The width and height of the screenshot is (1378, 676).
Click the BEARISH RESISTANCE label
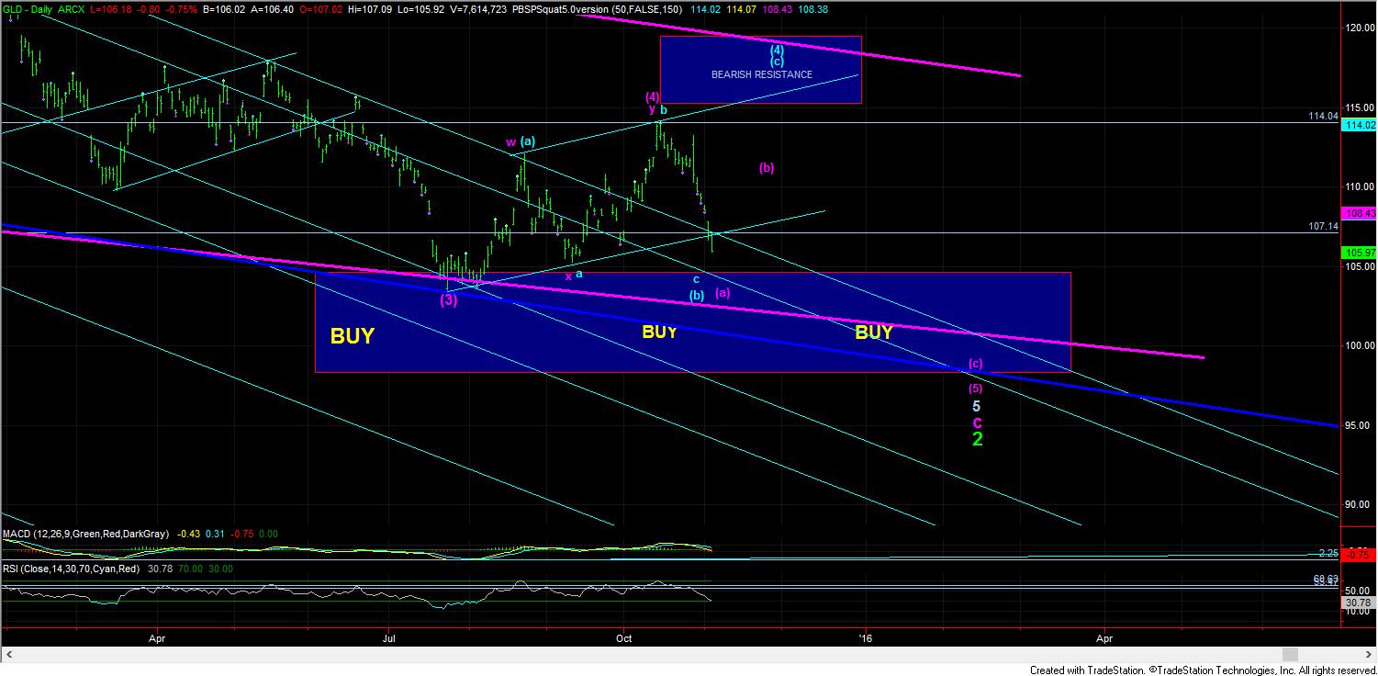[x=761, y=74]
